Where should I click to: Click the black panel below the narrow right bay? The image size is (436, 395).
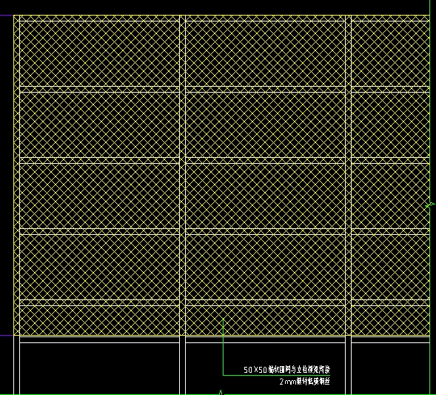tap(390, 368)
